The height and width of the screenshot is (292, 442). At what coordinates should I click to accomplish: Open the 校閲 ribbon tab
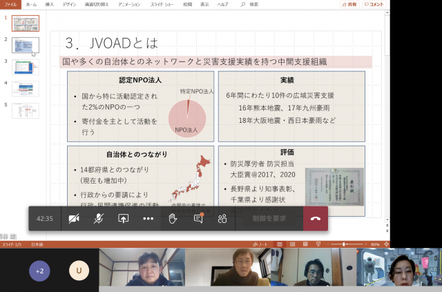point(187,4)
